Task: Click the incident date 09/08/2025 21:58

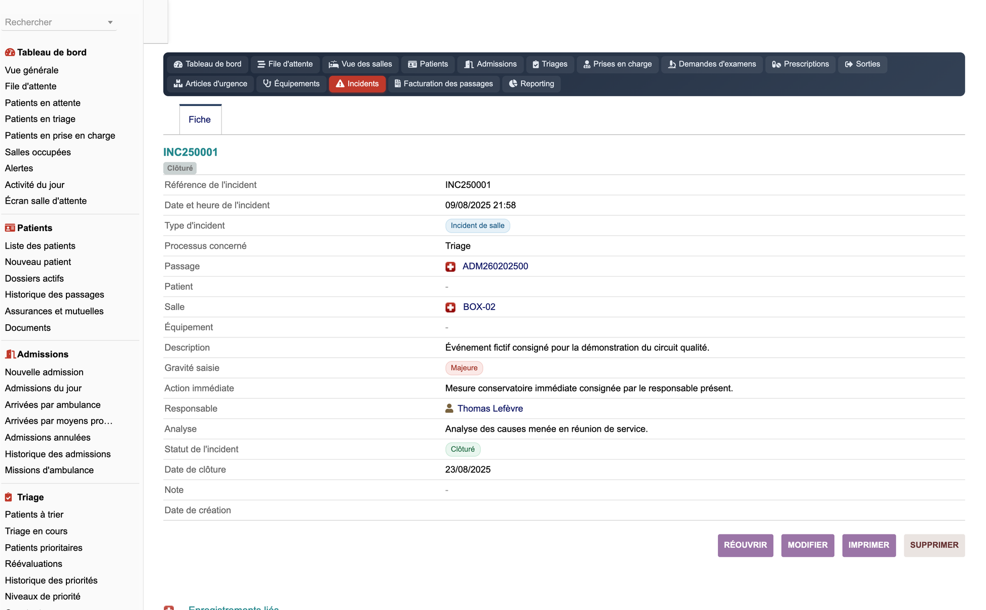Action: (x=480, y=206)
